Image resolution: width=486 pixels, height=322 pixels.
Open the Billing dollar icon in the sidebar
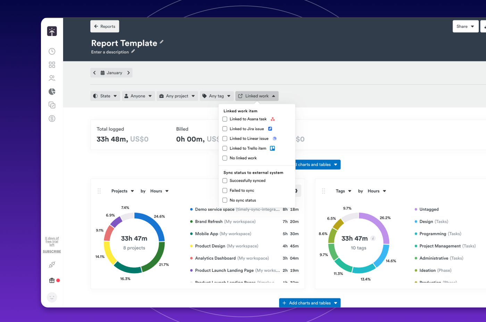tap(52, 118)
